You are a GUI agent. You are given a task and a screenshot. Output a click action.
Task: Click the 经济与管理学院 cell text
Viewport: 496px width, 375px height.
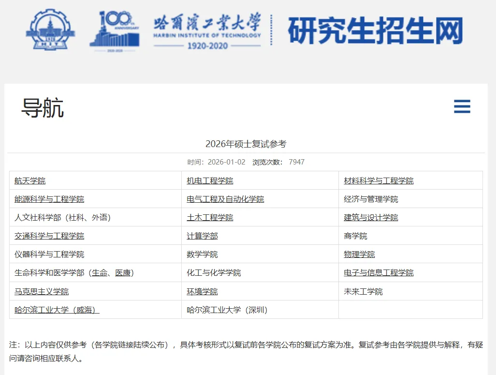371,199
